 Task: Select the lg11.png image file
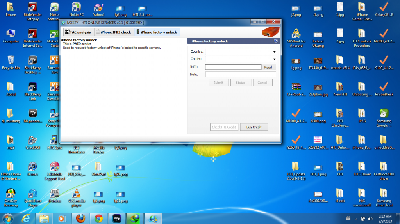pos(120,197)
